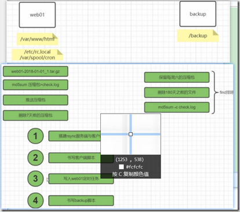
Task: Select the 保留每周六的压缩包 box
Action: point(177,78)
